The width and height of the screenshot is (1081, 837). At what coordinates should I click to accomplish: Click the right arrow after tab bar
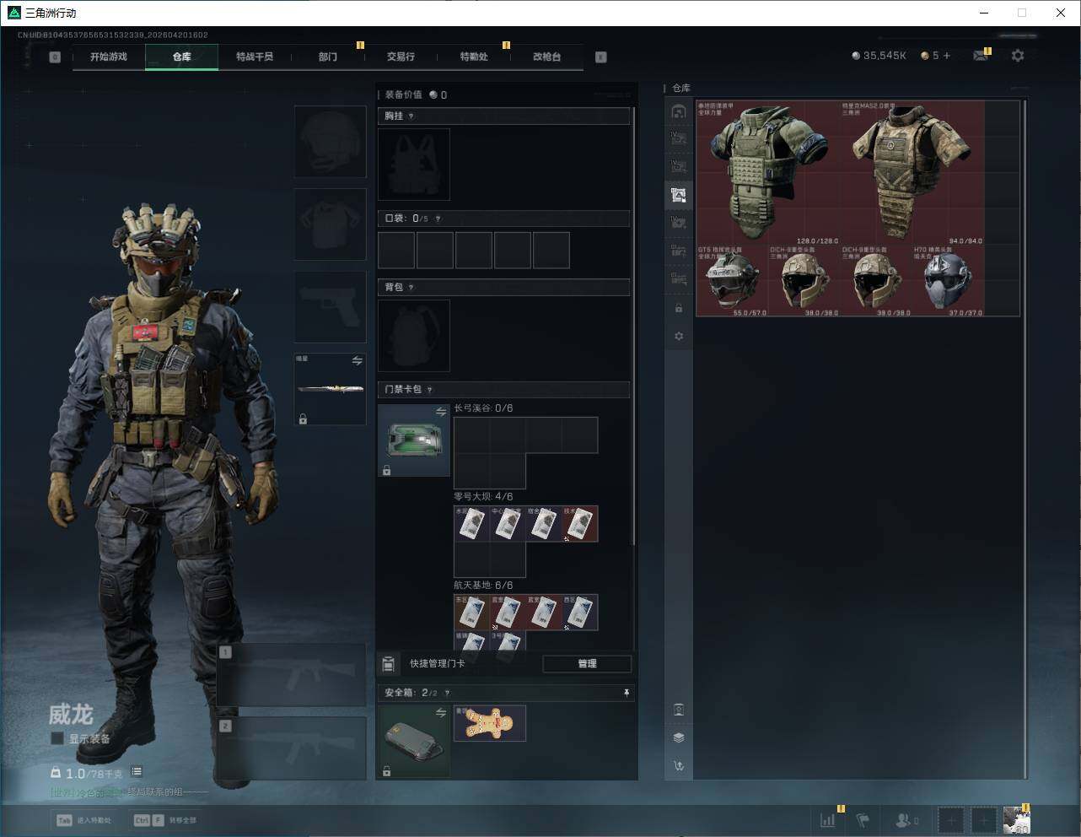(x=601, y=57)
